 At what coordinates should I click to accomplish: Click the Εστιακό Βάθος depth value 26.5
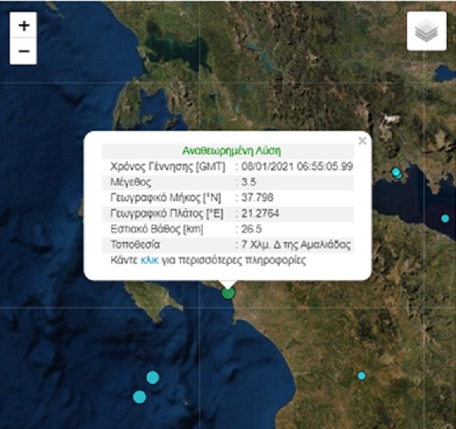(252, 229)
